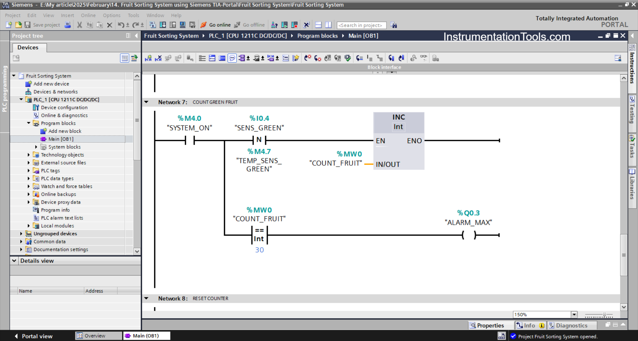Open the Options menu
Image resolution: width=638 pixels, height=341 pixels.
click(112, 15)
